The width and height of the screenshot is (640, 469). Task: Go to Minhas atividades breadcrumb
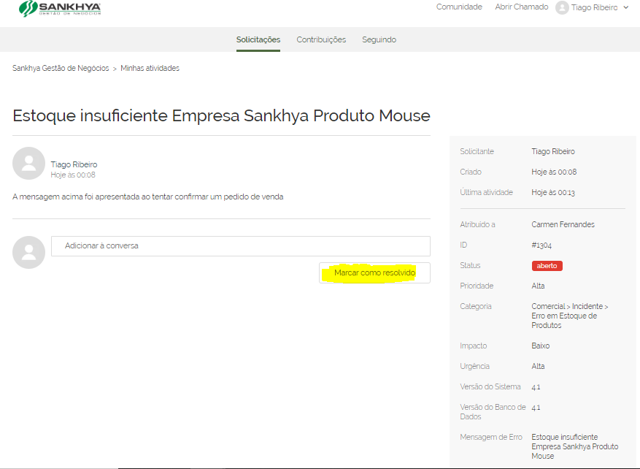click(x=150, y=68)
